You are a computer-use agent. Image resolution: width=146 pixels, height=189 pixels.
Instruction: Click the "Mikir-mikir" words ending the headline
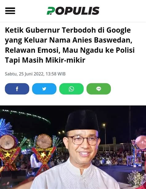pos(65,60)
